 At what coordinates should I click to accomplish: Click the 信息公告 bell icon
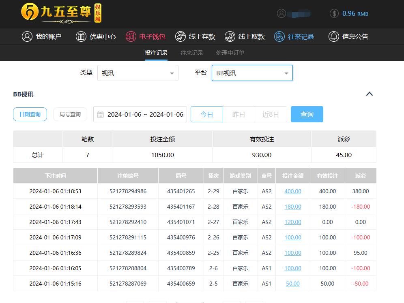pos(333,36)
